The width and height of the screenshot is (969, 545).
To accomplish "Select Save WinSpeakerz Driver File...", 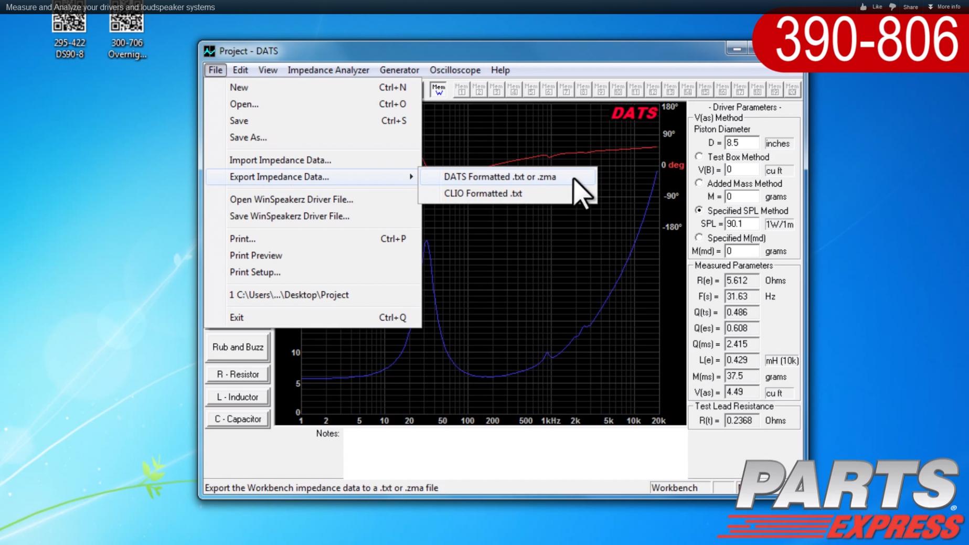I will tap(314, 216).
